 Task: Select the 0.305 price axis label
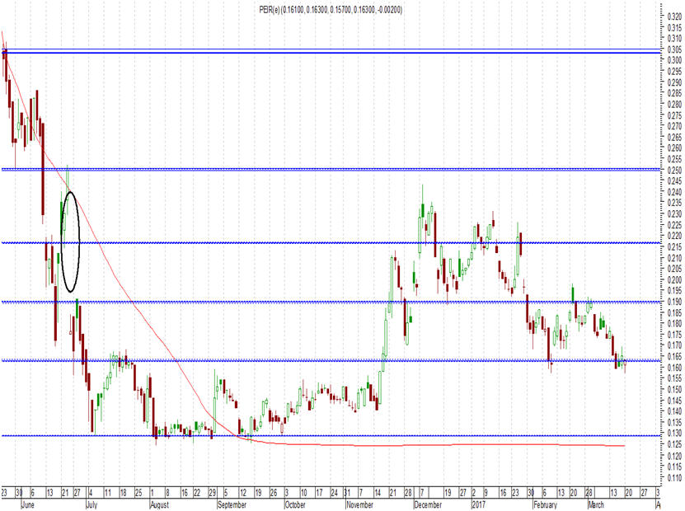click(x=674, y=49)
